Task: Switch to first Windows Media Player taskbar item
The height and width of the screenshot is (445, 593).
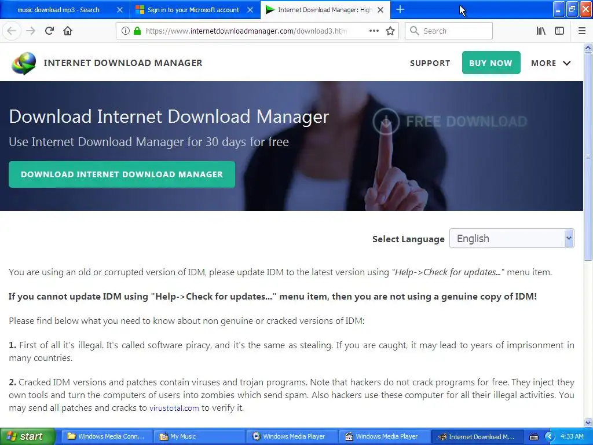Action: (x=291, y=436)
